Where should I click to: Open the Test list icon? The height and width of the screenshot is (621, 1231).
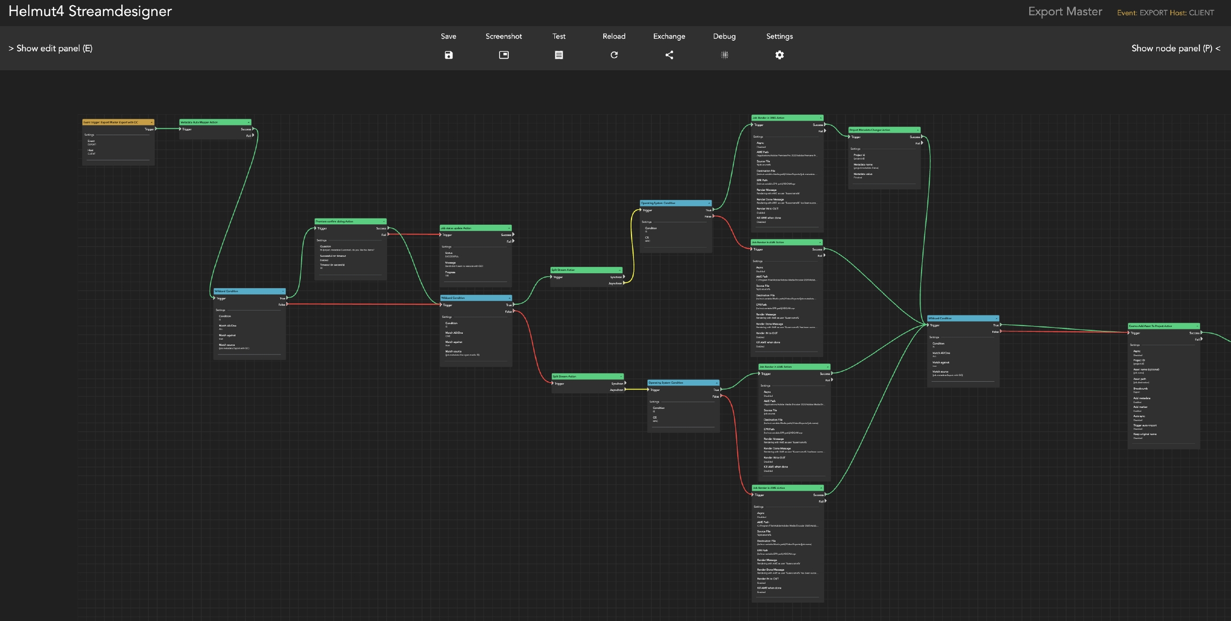pyautogui.click(x=559, y=55)
